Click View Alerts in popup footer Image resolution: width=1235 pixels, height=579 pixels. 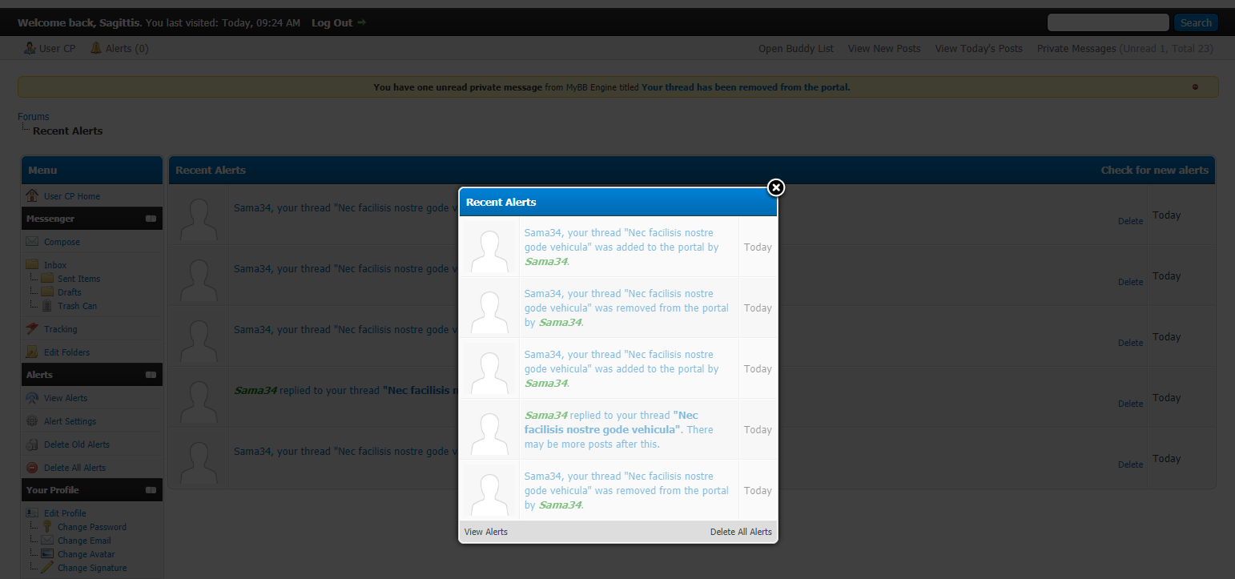(485, 532)
